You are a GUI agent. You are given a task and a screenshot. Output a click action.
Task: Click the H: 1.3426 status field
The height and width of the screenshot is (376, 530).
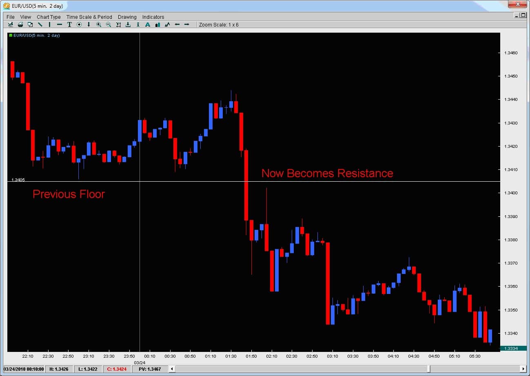pyautogui.click(x=59, y=369)
